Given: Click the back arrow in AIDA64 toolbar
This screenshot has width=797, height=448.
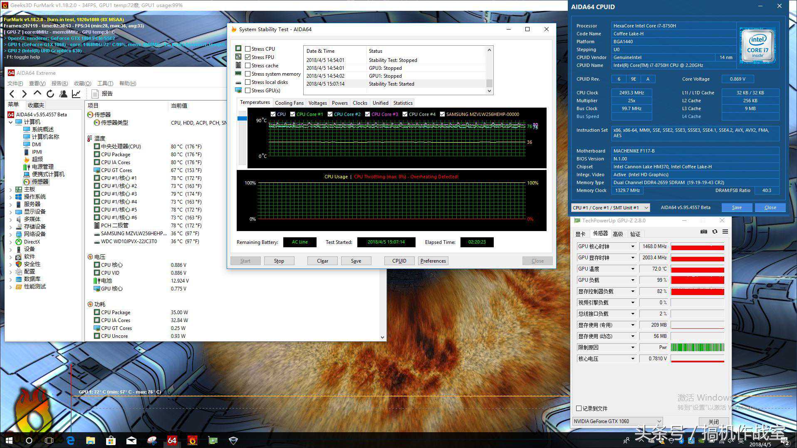Looking at the screenshot, I should click(x=12, y=94).
